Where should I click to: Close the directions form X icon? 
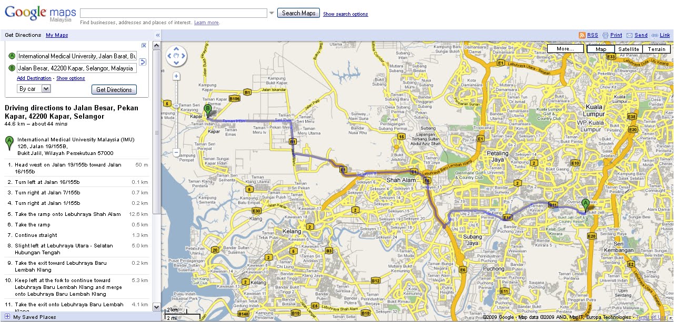[144, 46]
